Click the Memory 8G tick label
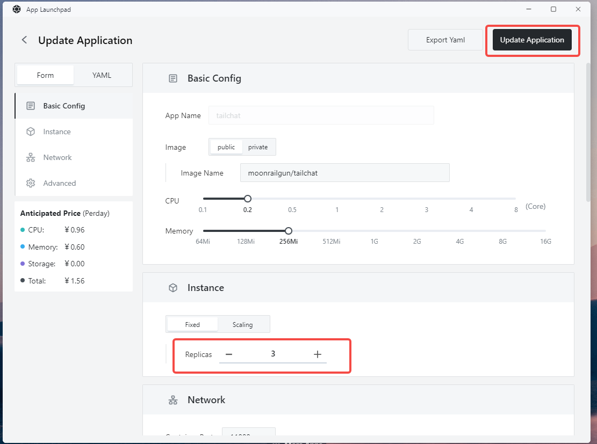Image resolution: width=597 pixels, height=444 pixels. point(502,241)
